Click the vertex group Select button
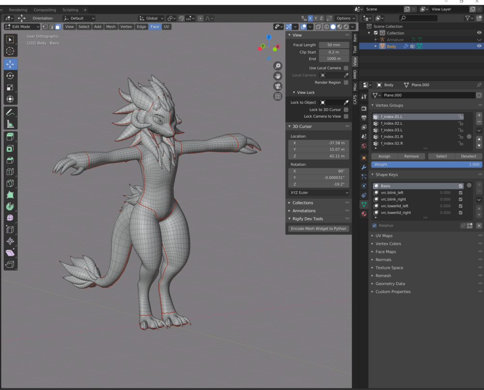Screen dimensions: 484x390 (x=442, y=156)
